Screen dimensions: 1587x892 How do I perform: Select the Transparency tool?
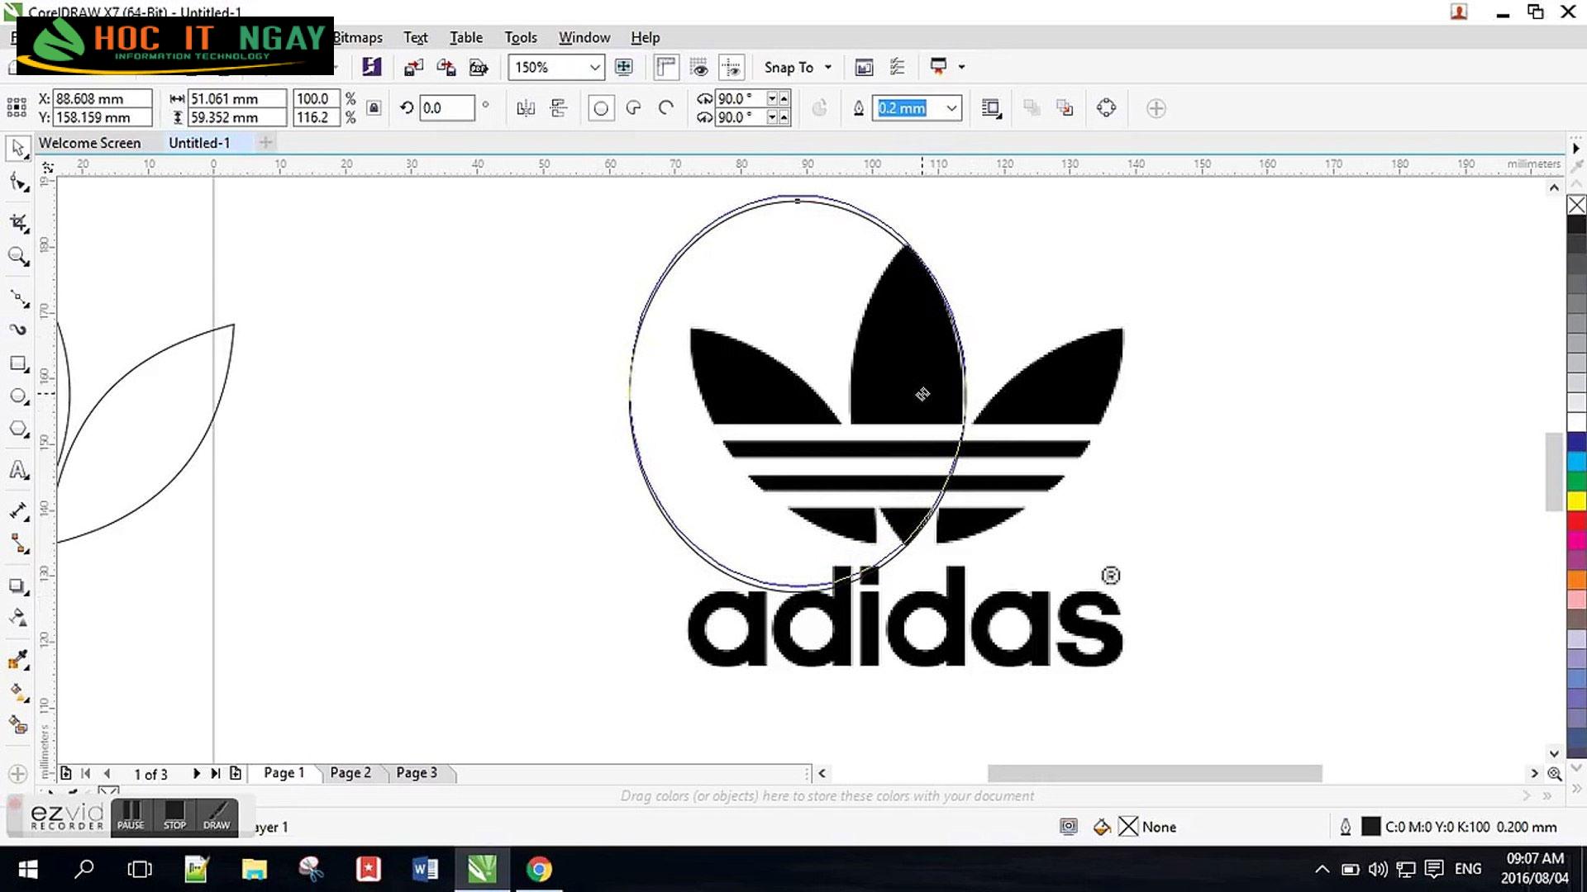(x=17, y=619)
